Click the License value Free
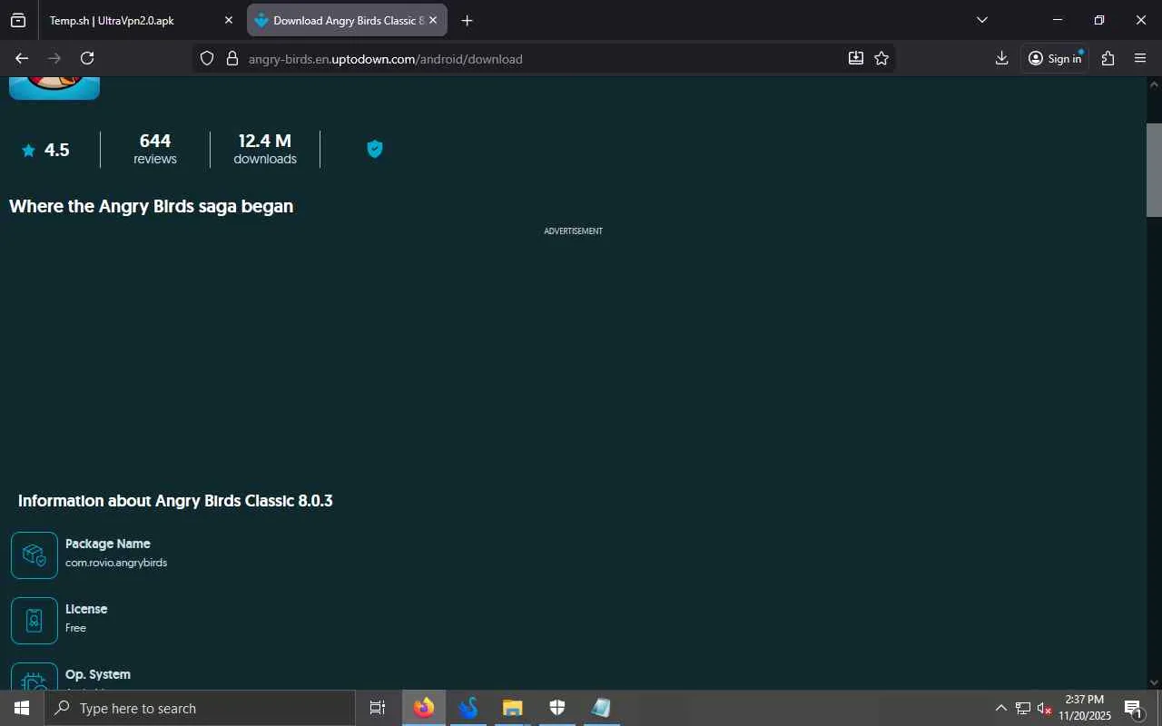Image resolution: width=1162 pixels, height=726 pixels. pos(76,628)
